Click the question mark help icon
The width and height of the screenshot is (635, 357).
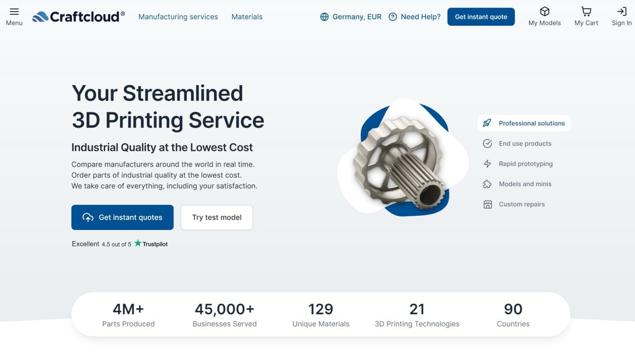[393, 17]
